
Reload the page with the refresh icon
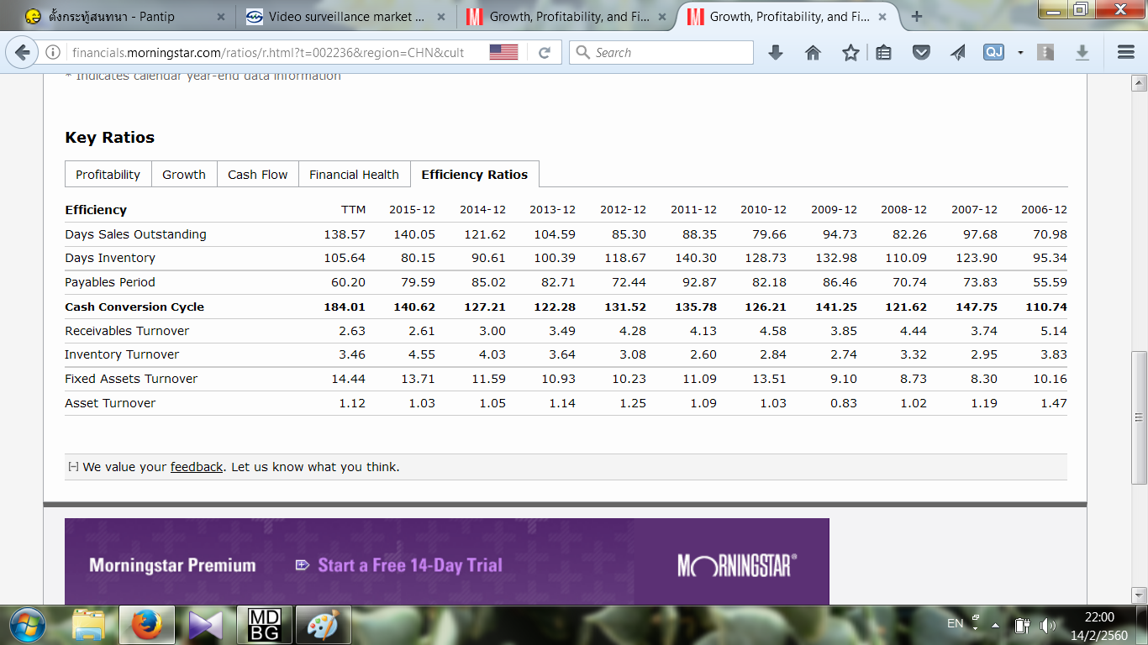tap(545, 52)
